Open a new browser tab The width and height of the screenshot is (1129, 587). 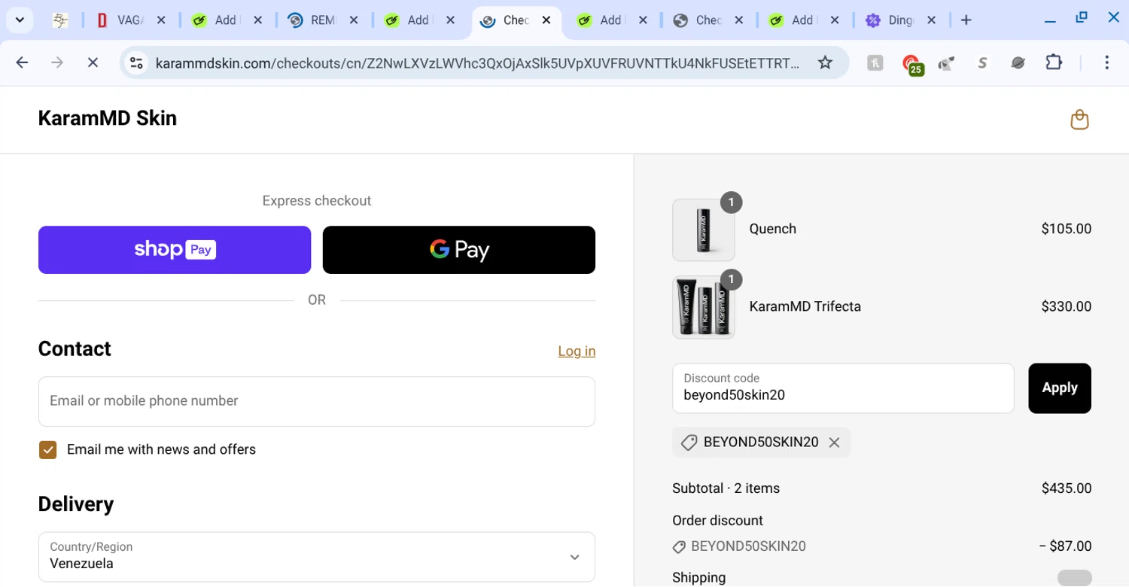click(x=966, y=20)
